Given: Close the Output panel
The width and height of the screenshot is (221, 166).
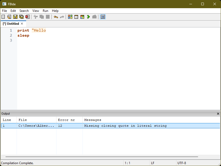Looking at the screenshot, I should [x=218, y=114].
